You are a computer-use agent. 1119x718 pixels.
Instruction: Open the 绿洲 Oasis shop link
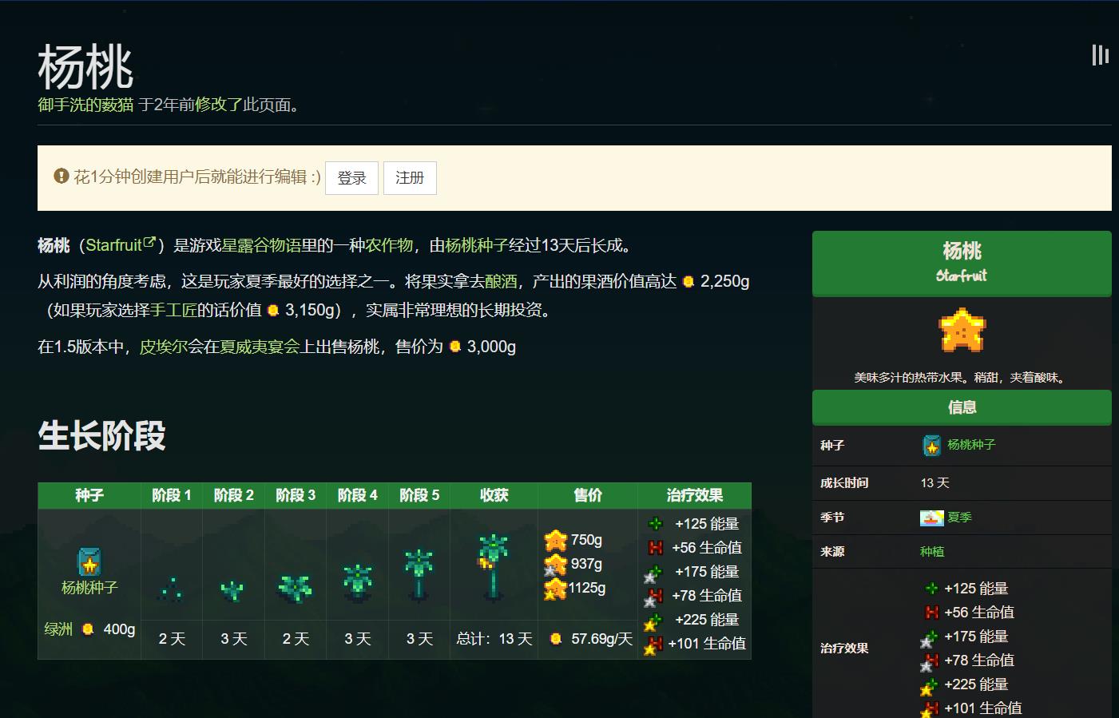58,629
